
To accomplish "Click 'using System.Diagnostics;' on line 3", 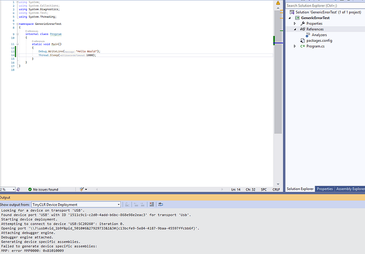I will pyautogui.click(x=39, y=10).
